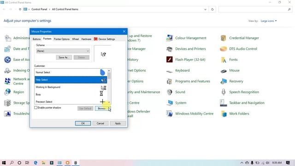Open the Wheel tab
The image size is (295, 166).
75,39
